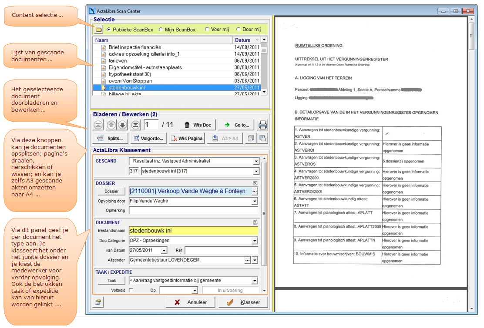Viewport: 484px width, 328px height.
Task: Click the settings icon left of Annuleer
Action: coord(98,302)
